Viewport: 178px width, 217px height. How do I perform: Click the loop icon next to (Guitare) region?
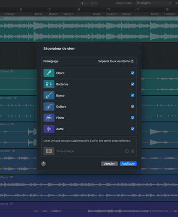[x=13, y=151]
